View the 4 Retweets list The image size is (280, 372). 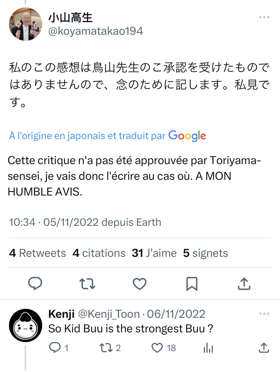point(37,253)
